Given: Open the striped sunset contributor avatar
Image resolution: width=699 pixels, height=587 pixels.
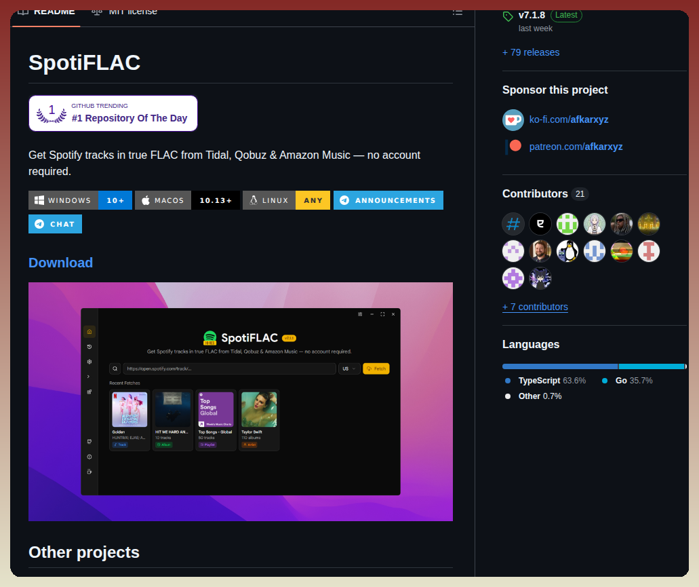Looking at the screenshot, I should tap(622, 251).
